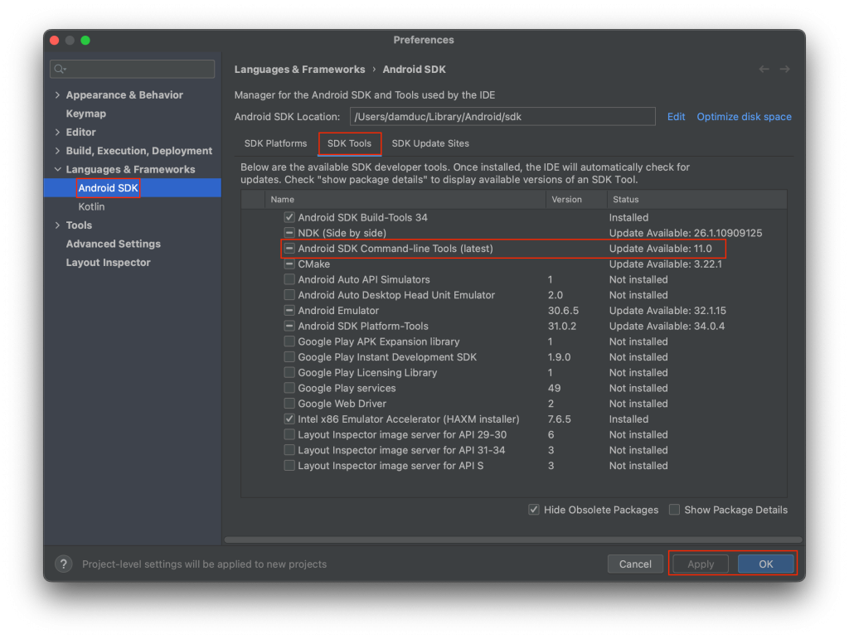Screen dimensions: 849x639
Task: Click the Edit link for SDK location
Action: click(x=676, y=117)
